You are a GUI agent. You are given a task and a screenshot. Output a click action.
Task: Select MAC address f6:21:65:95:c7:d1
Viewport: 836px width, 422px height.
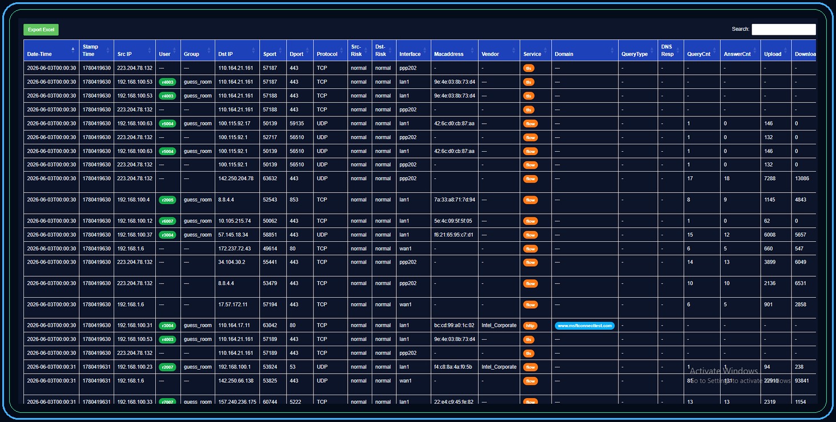coord(453,234)
